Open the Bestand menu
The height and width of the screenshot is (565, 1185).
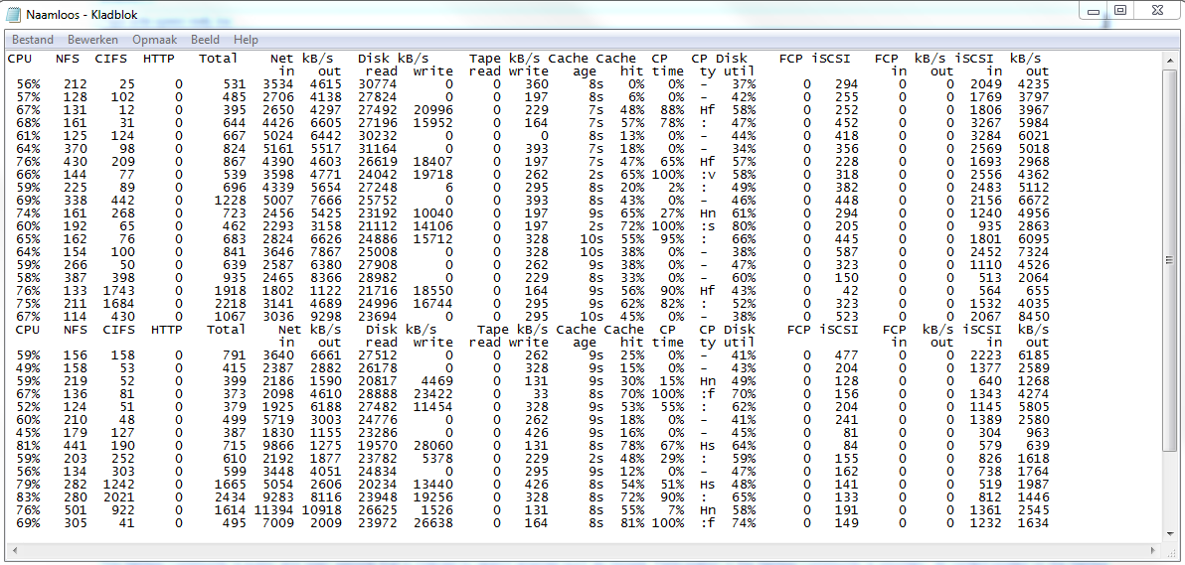tap(33, 40)
